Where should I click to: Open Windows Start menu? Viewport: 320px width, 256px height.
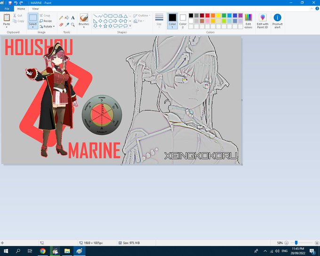point(6,251)
